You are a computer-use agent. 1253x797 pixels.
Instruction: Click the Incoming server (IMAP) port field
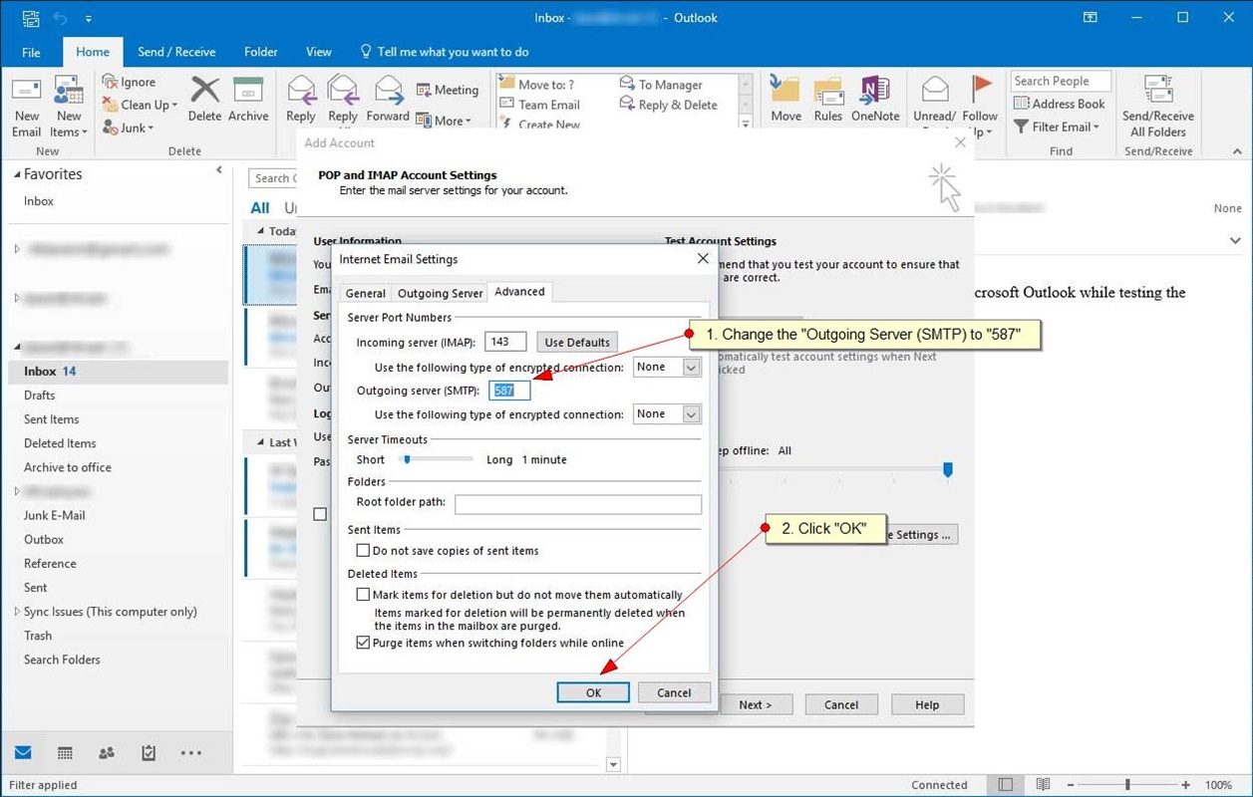pyautogui.click(x=505, y=342)
